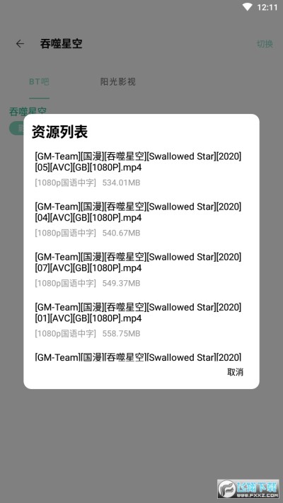Dismiss the dialog with 取消
283x503 pixels.
pos(235,372)
